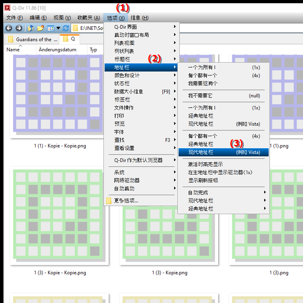
Task: Click the Q-Dir application icon in title bar
Action: (7, 8)
